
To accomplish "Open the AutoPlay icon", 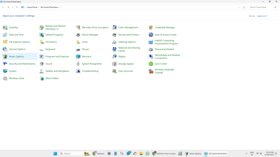I will pyautogui.click(x=5, y=27).
